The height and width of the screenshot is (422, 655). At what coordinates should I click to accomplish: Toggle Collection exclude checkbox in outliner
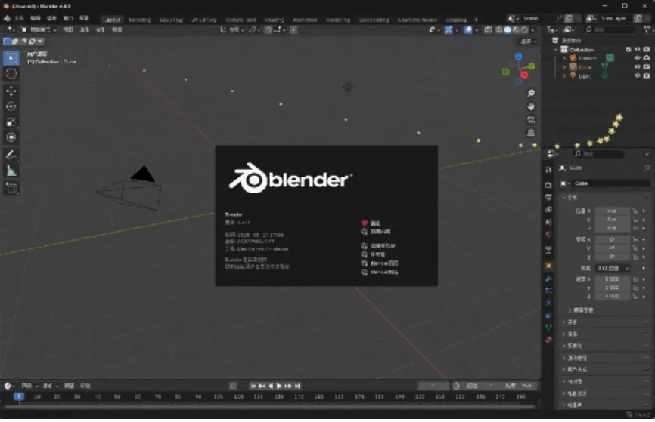click(x=629, y=49)
